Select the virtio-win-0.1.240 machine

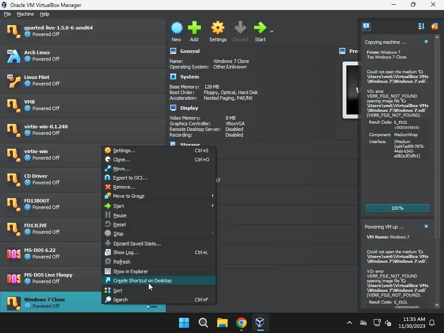83,130
